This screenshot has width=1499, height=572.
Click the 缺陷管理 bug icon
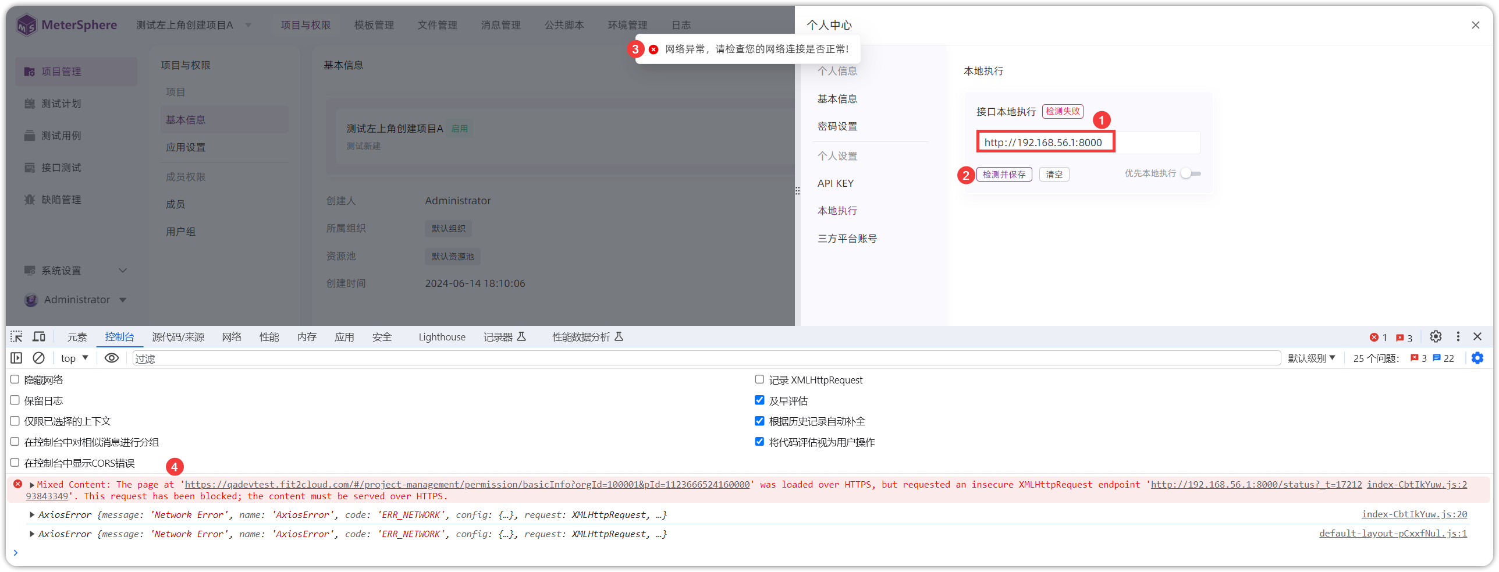pyautogui.click(x=29, y=200)
